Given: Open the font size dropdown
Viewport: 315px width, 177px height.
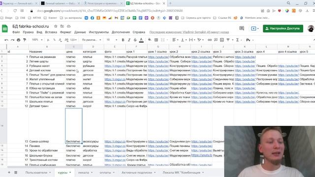Looking at the screenshot, I should [112, 40].
